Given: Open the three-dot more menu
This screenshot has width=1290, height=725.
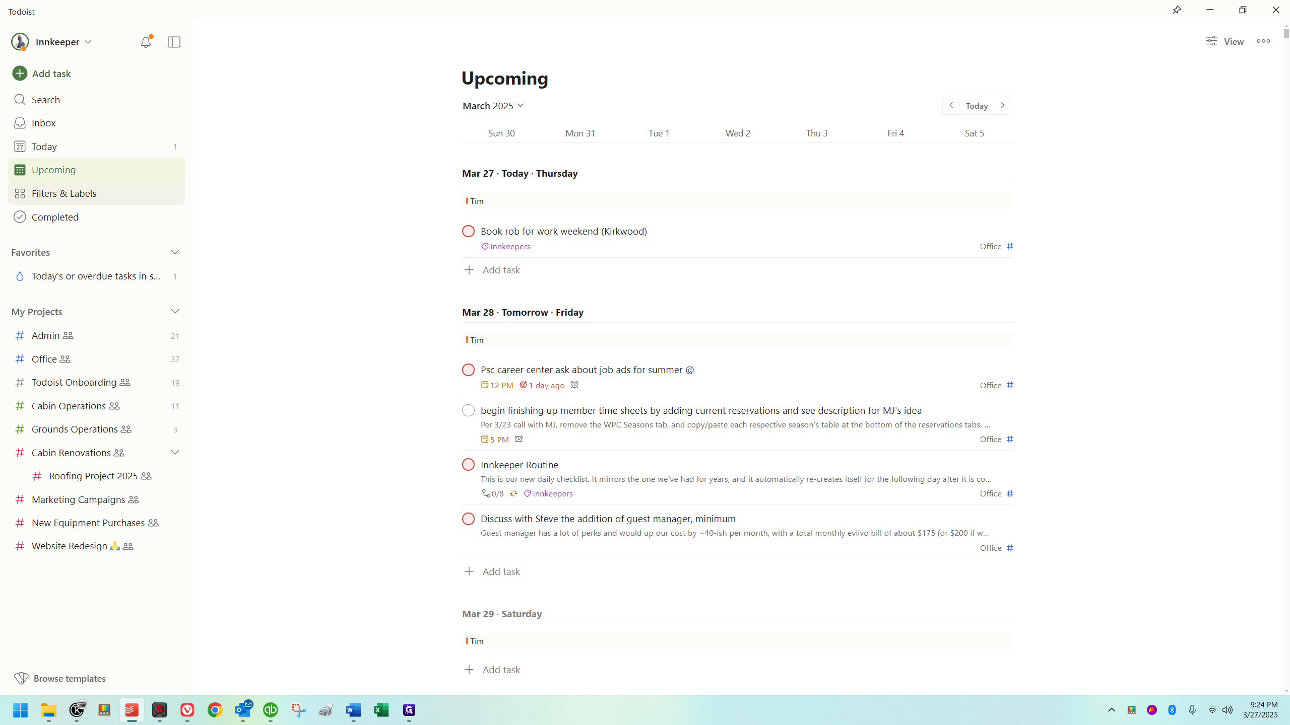Looking at the screenshot, I should [1263, 41].
